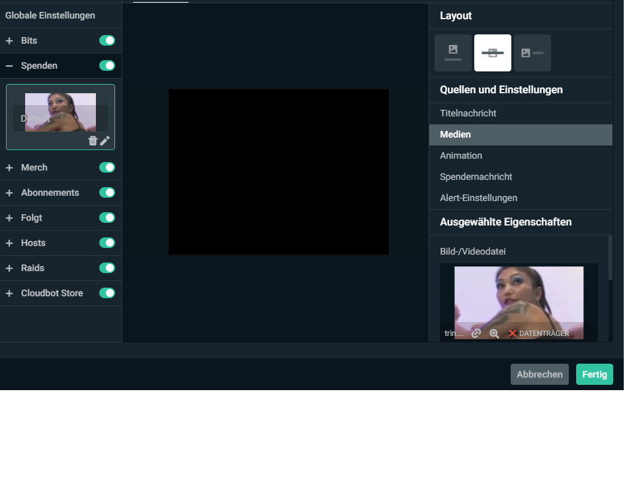The width and height of the screenshot is (635, 488).
Task: Disable the Bits alert toggle
Action: coord(107,40)
